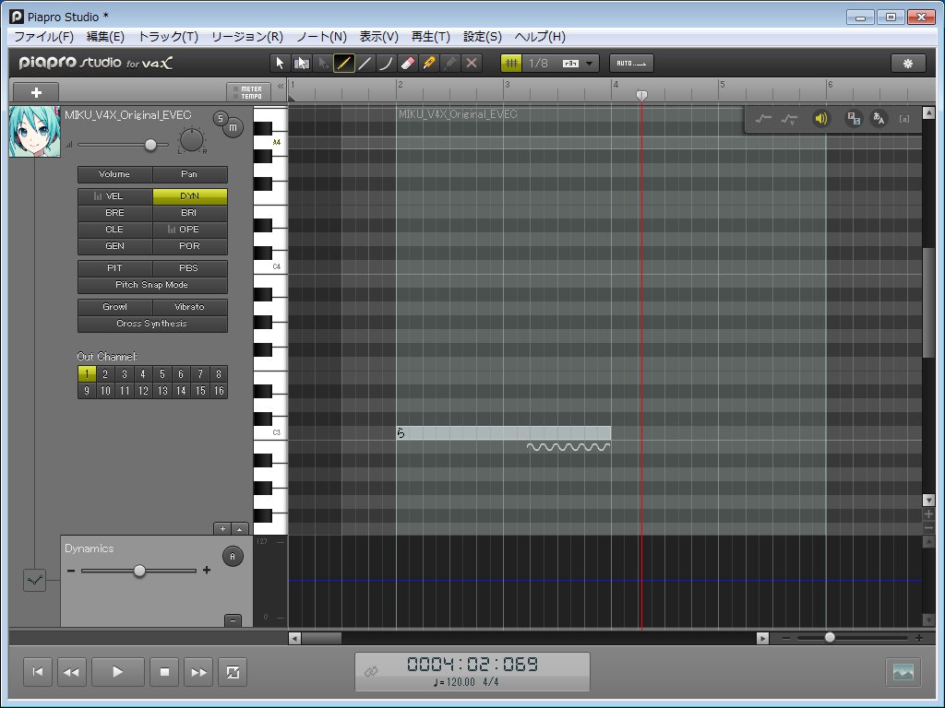
Task: Open the 設定(S) menu
Action: [482, 37]
